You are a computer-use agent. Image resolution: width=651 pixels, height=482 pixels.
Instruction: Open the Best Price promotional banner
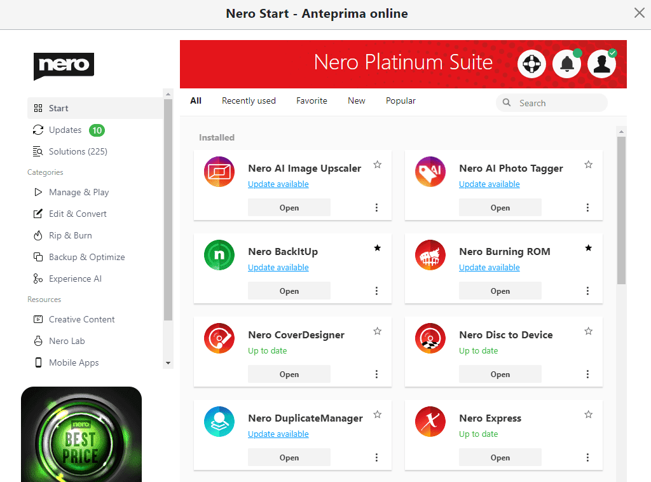(81, 434)
